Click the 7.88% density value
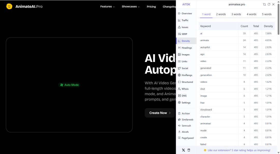 (268, 33)
